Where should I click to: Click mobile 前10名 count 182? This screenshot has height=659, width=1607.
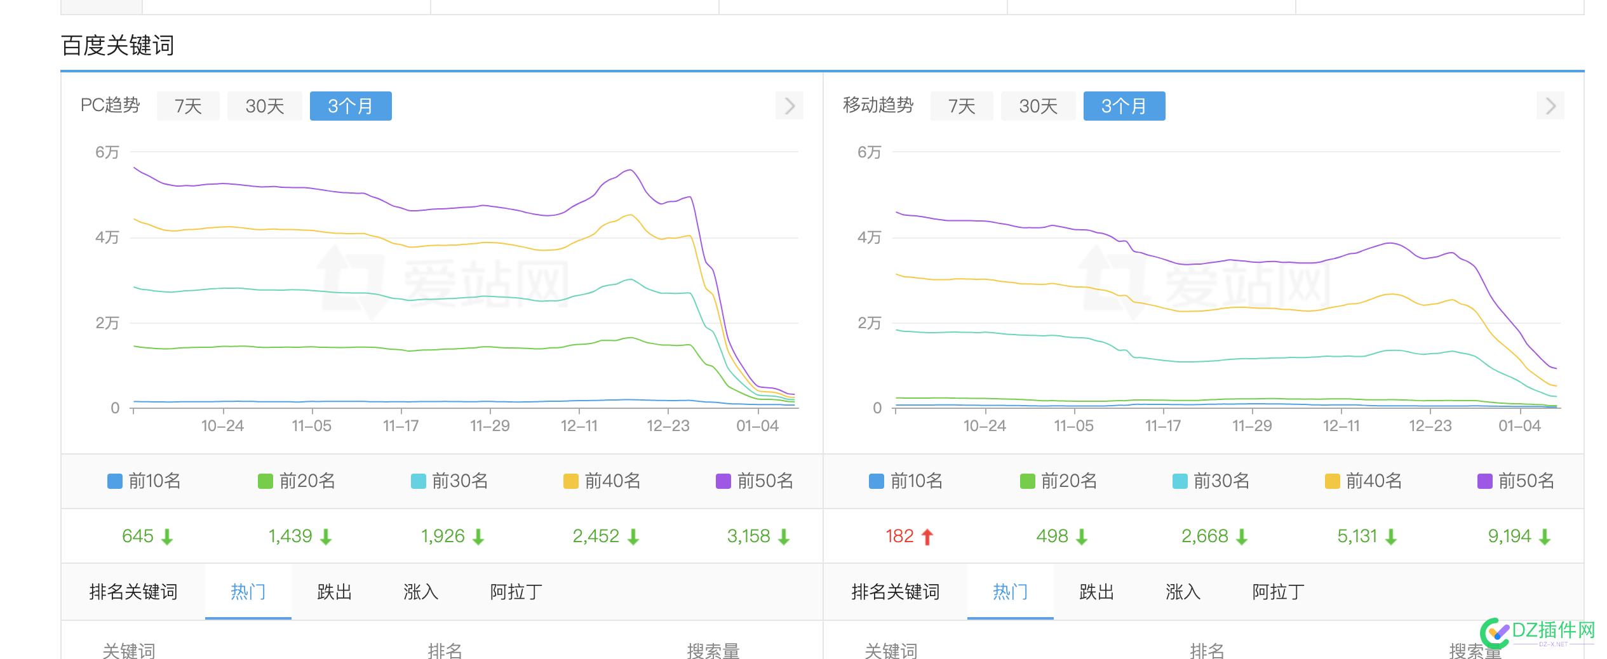[900, 536]
